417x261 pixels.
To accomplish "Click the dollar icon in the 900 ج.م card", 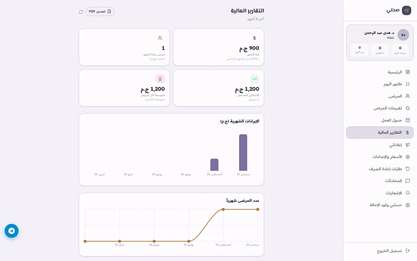I will tap(255, 38).
